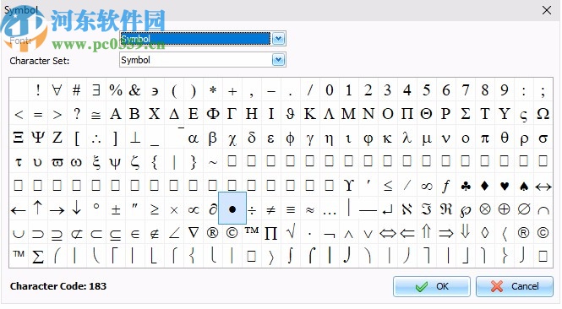Select the lowercase pi π

484,138
